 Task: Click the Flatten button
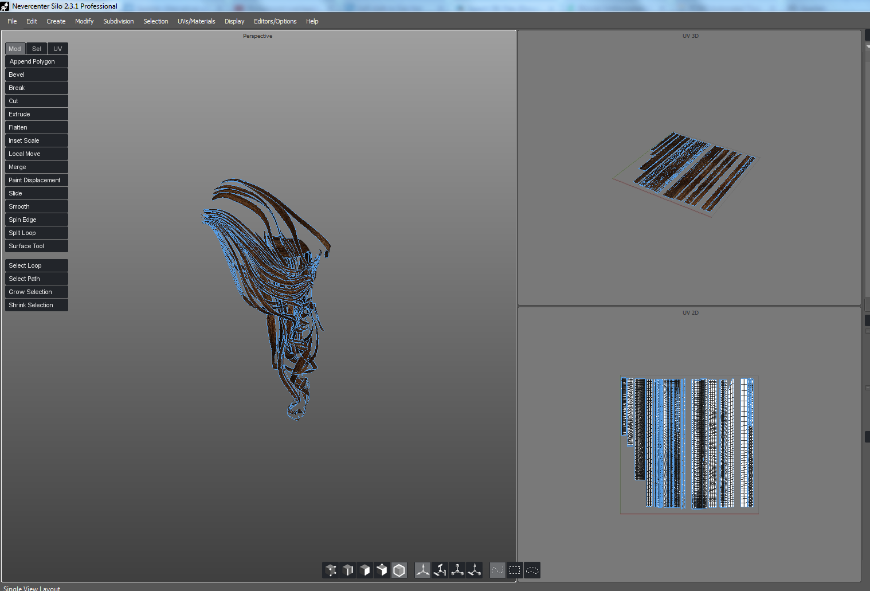[37, 127]
